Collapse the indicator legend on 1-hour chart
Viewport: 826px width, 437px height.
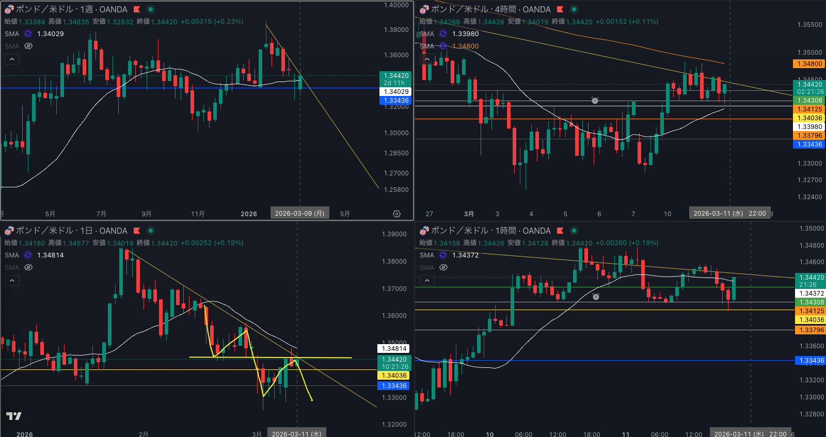click(427, 280)
